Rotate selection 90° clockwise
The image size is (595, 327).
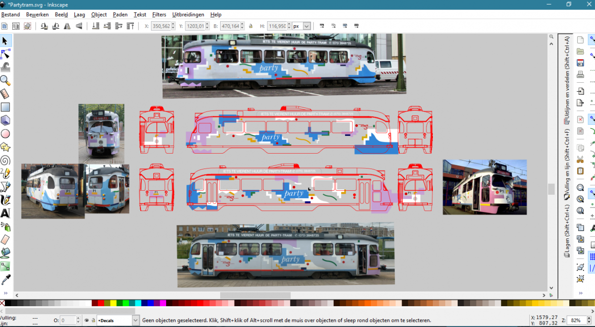(56, 26)
